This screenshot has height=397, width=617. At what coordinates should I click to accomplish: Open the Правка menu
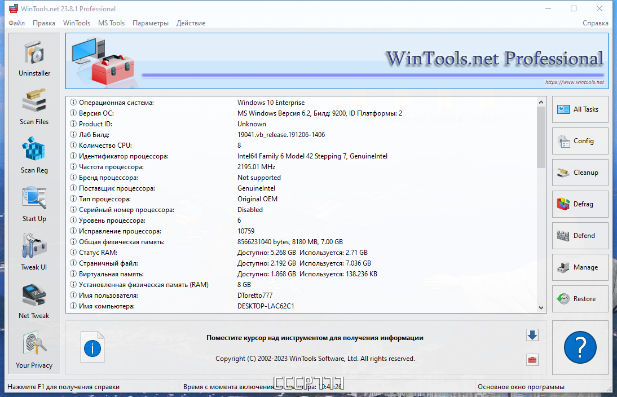click(43, 23)
